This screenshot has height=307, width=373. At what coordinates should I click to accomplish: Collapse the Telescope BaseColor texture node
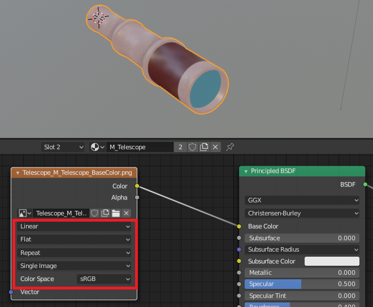tap(18, 173)
